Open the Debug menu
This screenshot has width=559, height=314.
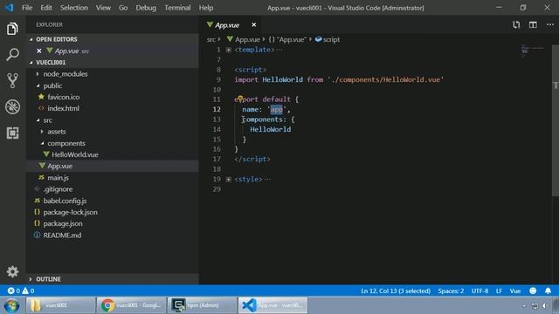[146, 8]
